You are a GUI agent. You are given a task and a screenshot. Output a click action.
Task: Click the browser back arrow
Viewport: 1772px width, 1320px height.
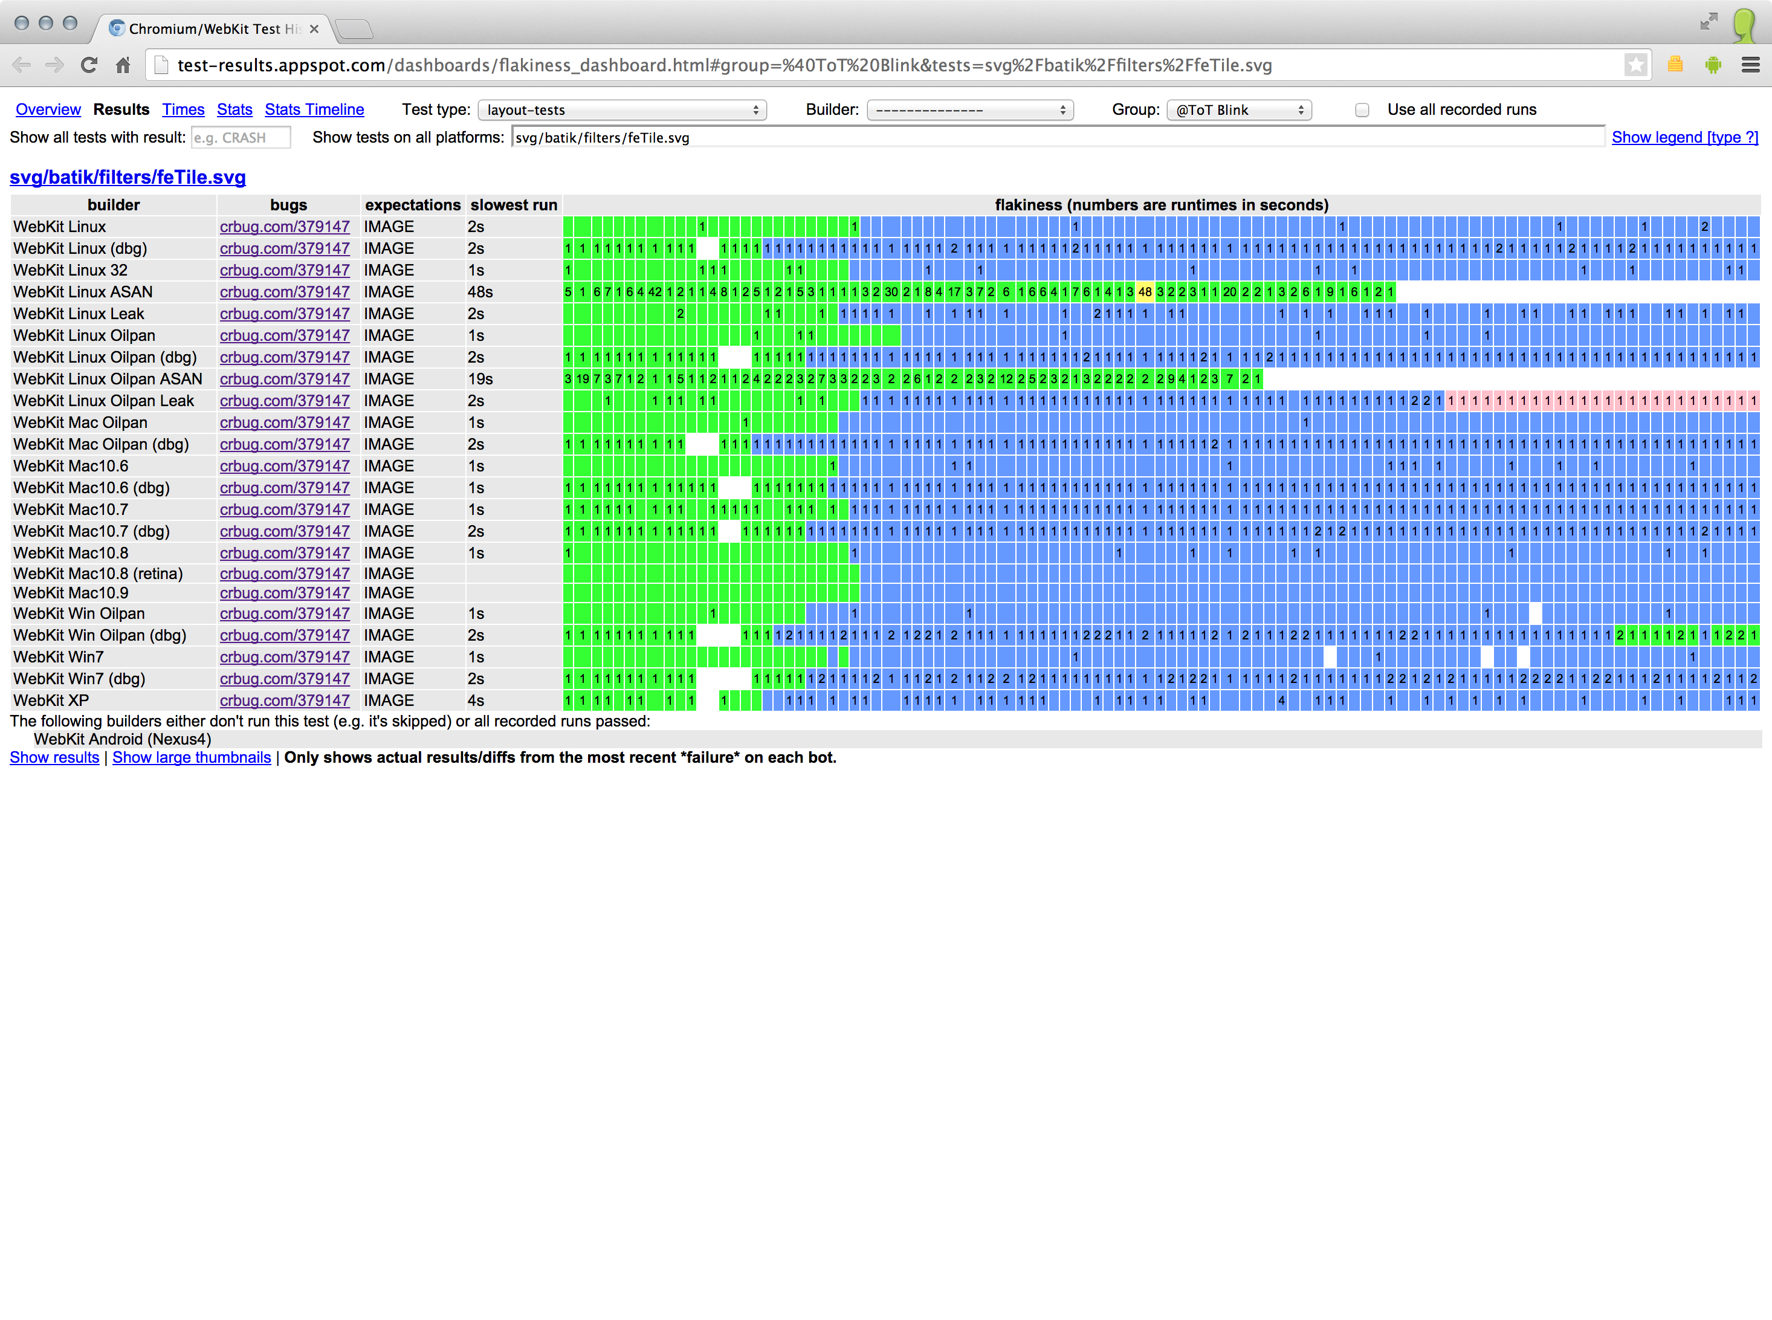tap(22, 65)
